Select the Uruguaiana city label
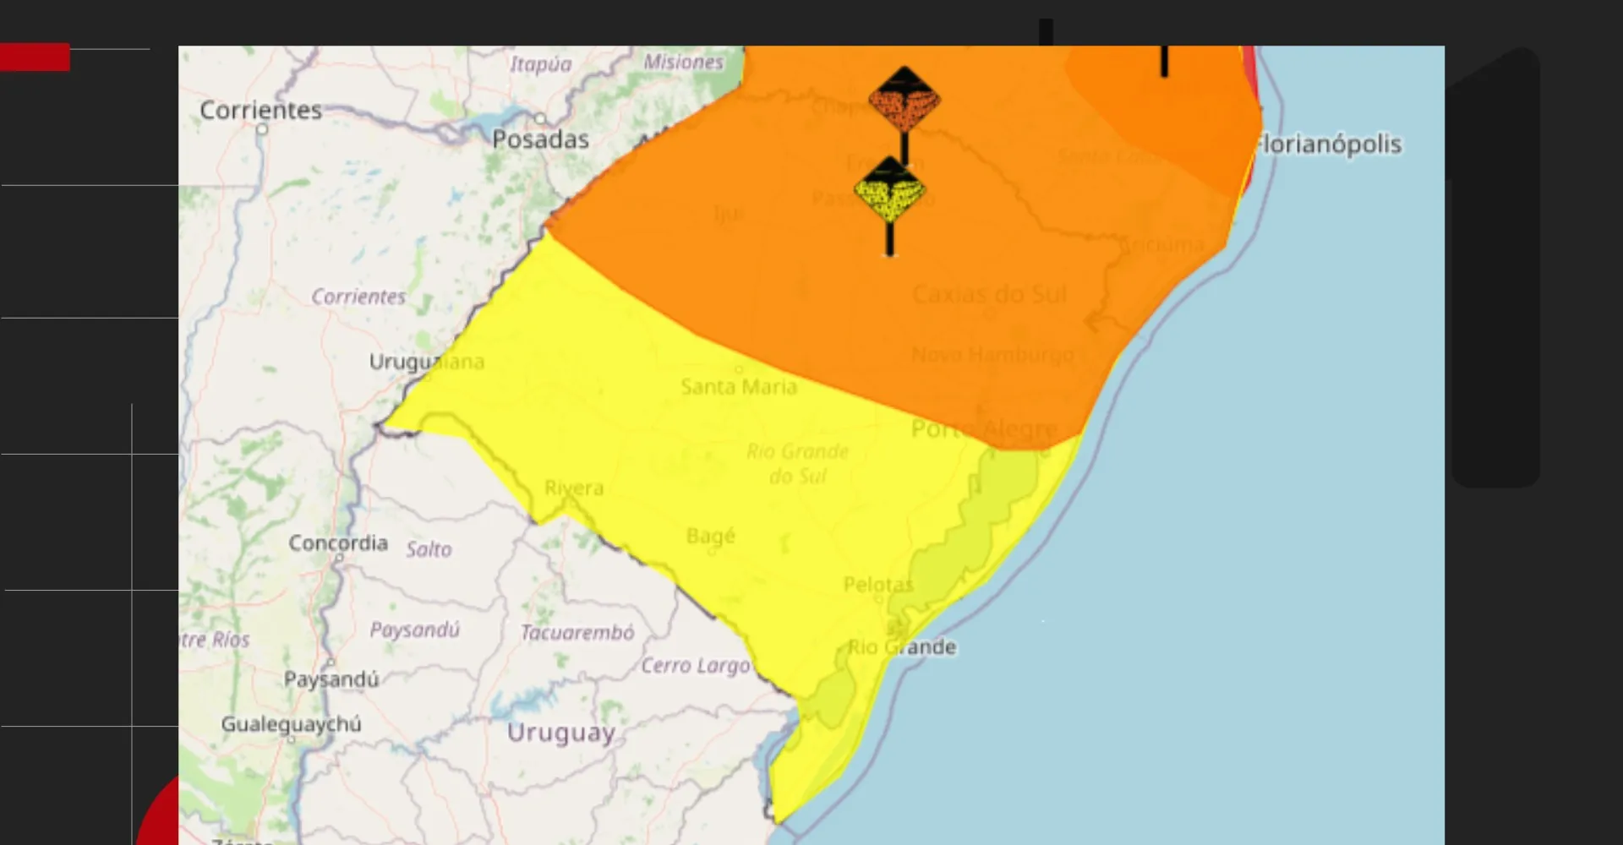 (x=426, y=362)
